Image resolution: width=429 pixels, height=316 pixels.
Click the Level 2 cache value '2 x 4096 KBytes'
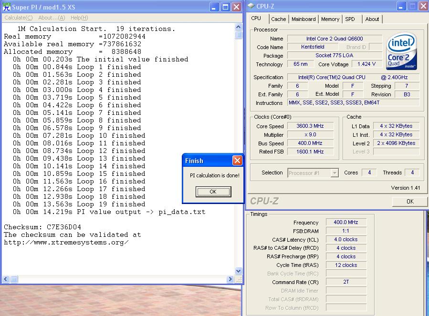tap(396, 143)
